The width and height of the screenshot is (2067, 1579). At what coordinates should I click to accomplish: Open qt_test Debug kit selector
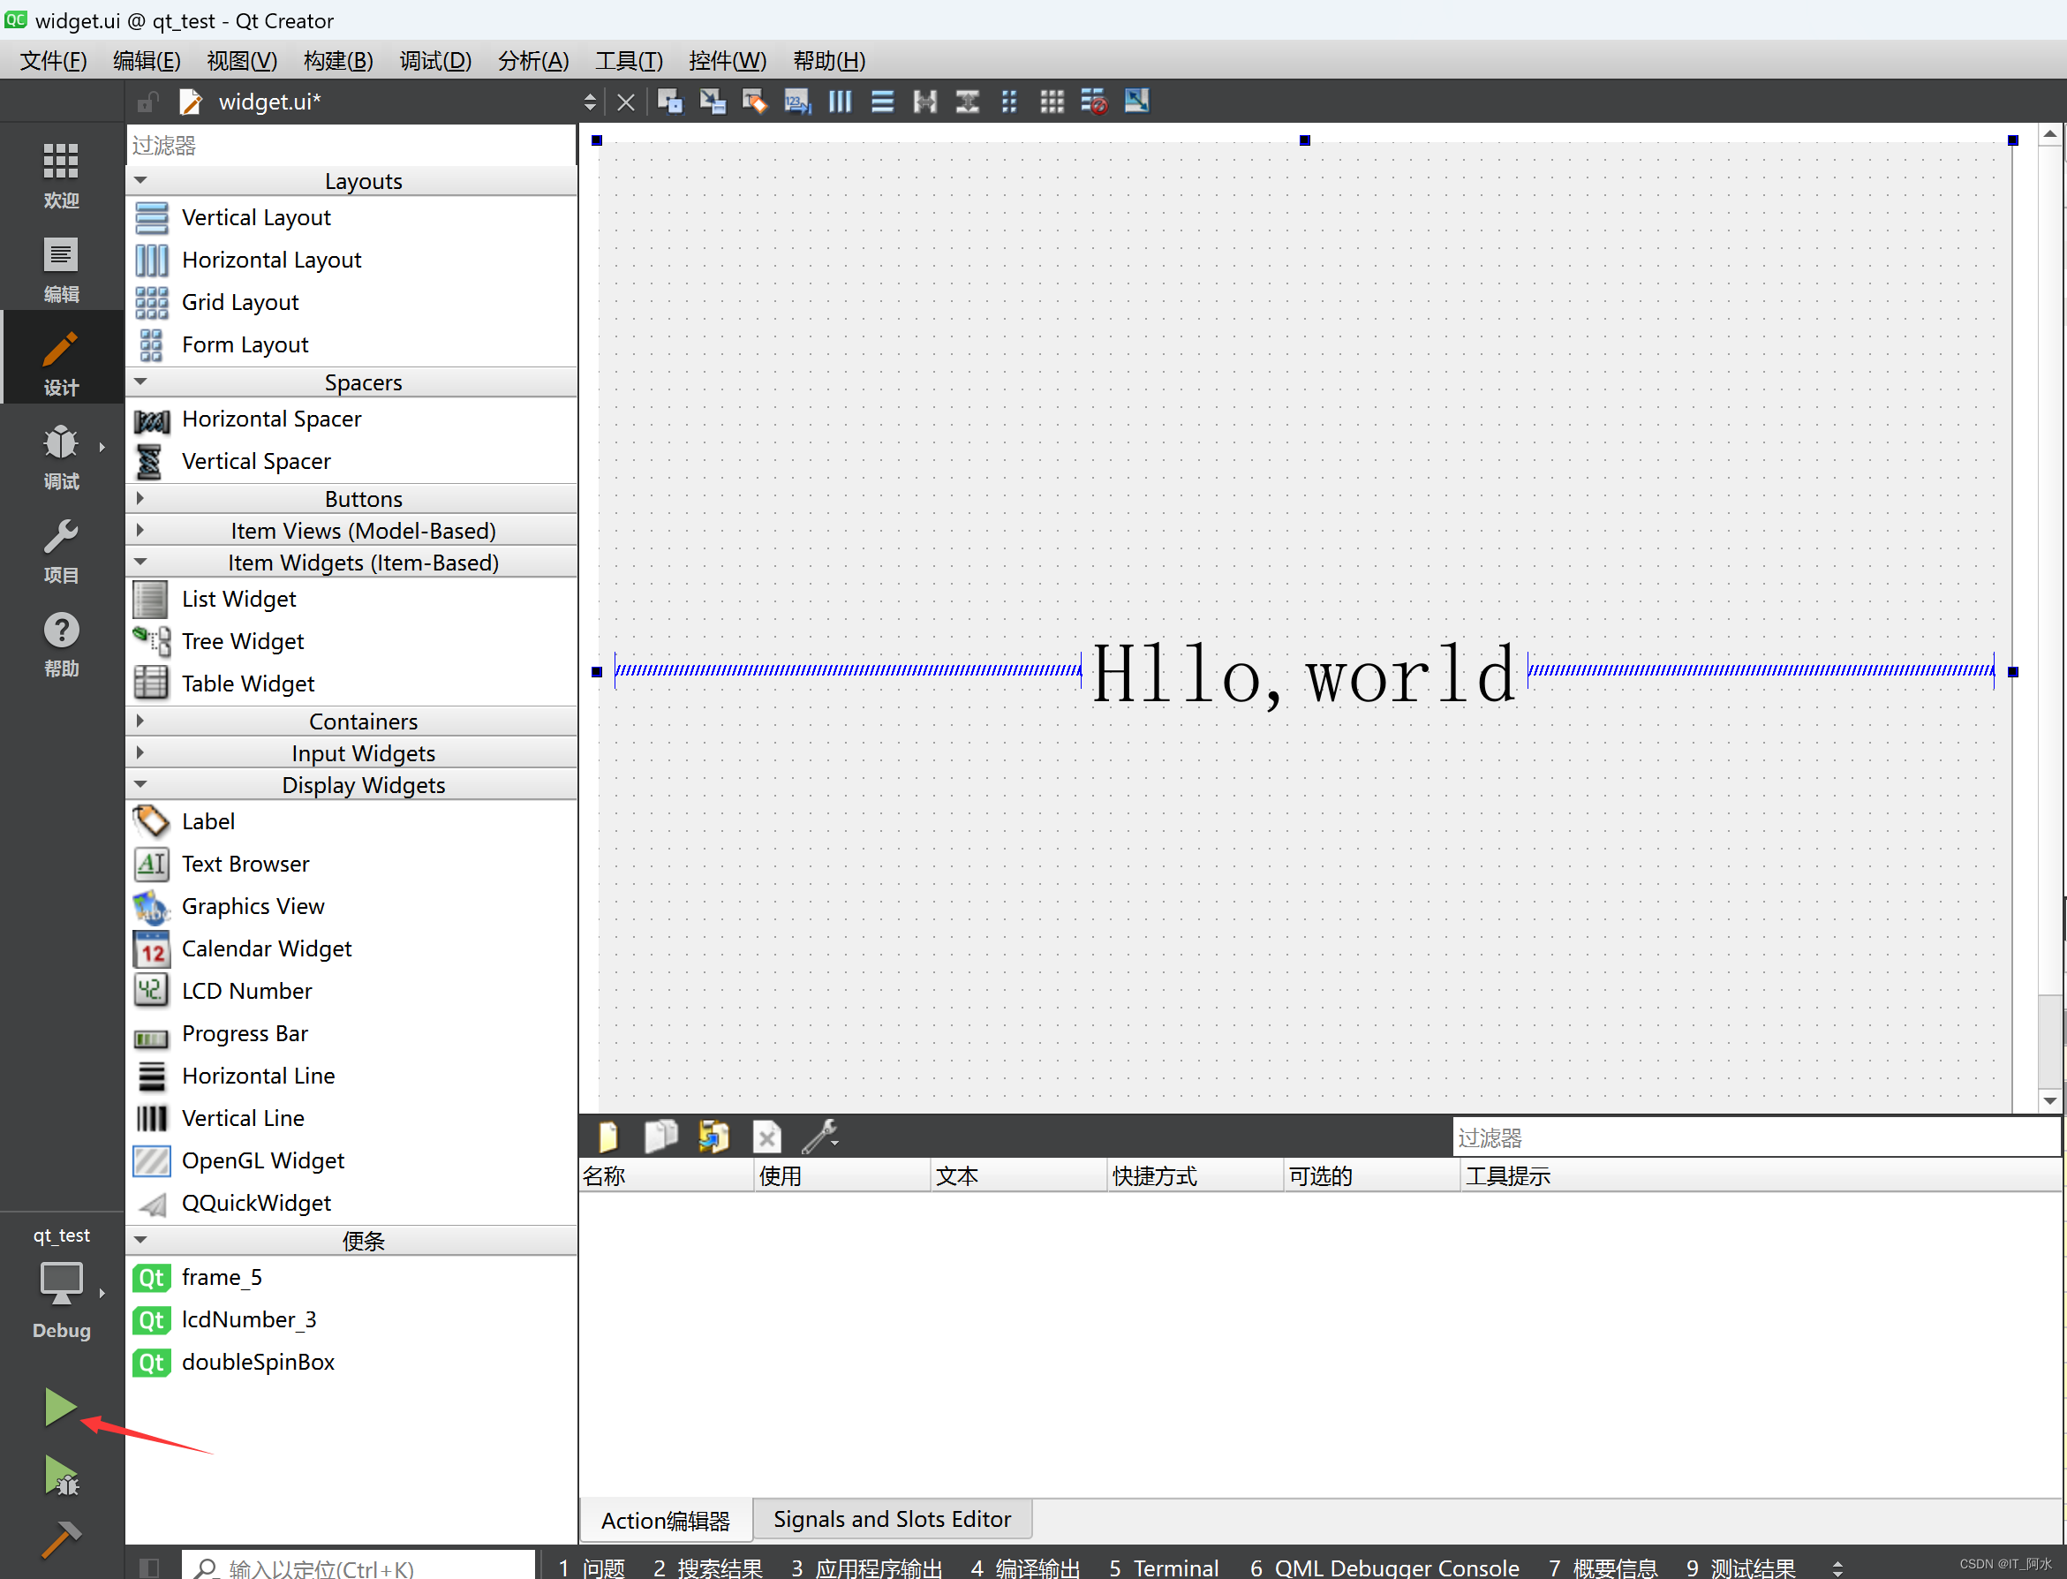pos(61,1286)
